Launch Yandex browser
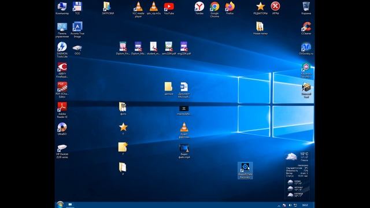 [199, 8]
